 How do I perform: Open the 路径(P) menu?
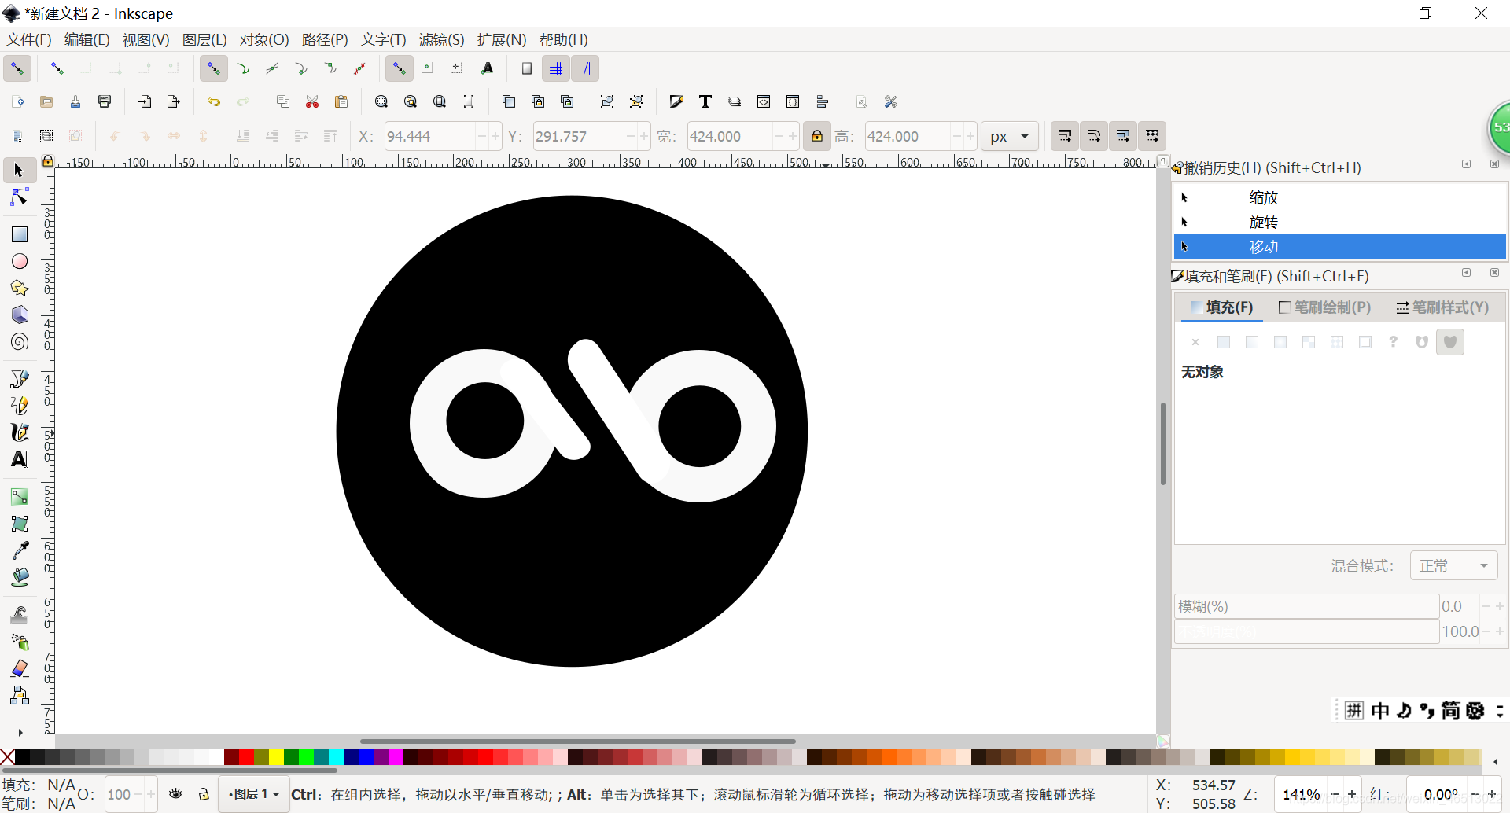pyautogui.click(x=325, y=39)
